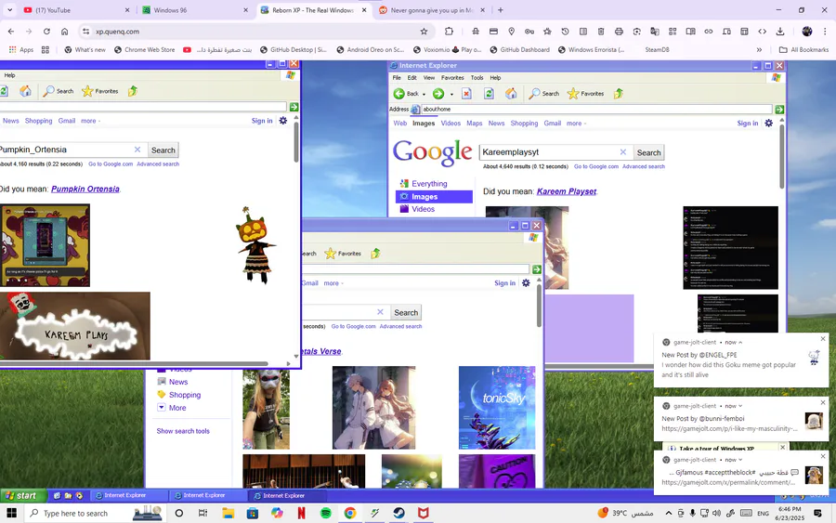Open the Forward button history dropdown arrow
The image size is (836, 523).
(451, 95)
